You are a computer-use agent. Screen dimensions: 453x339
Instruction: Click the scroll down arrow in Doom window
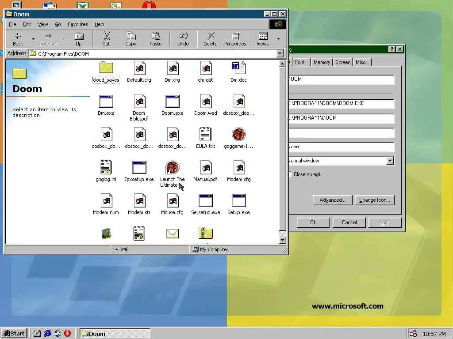[283, 240]
